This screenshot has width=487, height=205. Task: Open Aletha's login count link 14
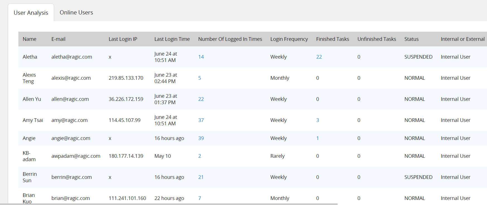tap(201, 57)
